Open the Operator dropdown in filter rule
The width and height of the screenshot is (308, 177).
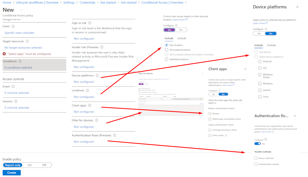[167, 99]
